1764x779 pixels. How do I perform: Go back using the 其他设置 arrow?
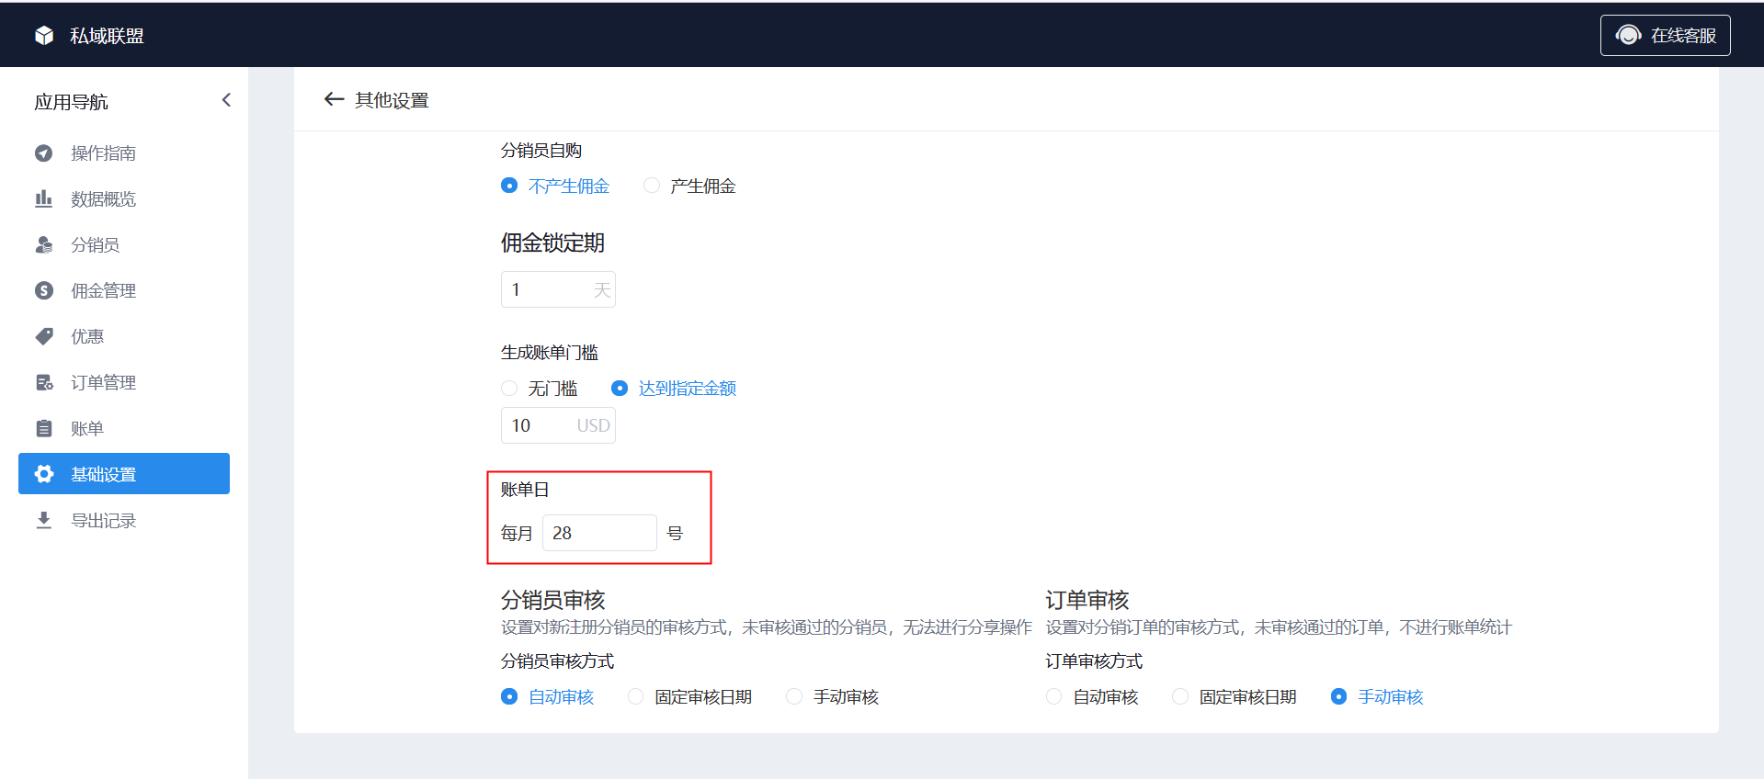tap(334, 99)
